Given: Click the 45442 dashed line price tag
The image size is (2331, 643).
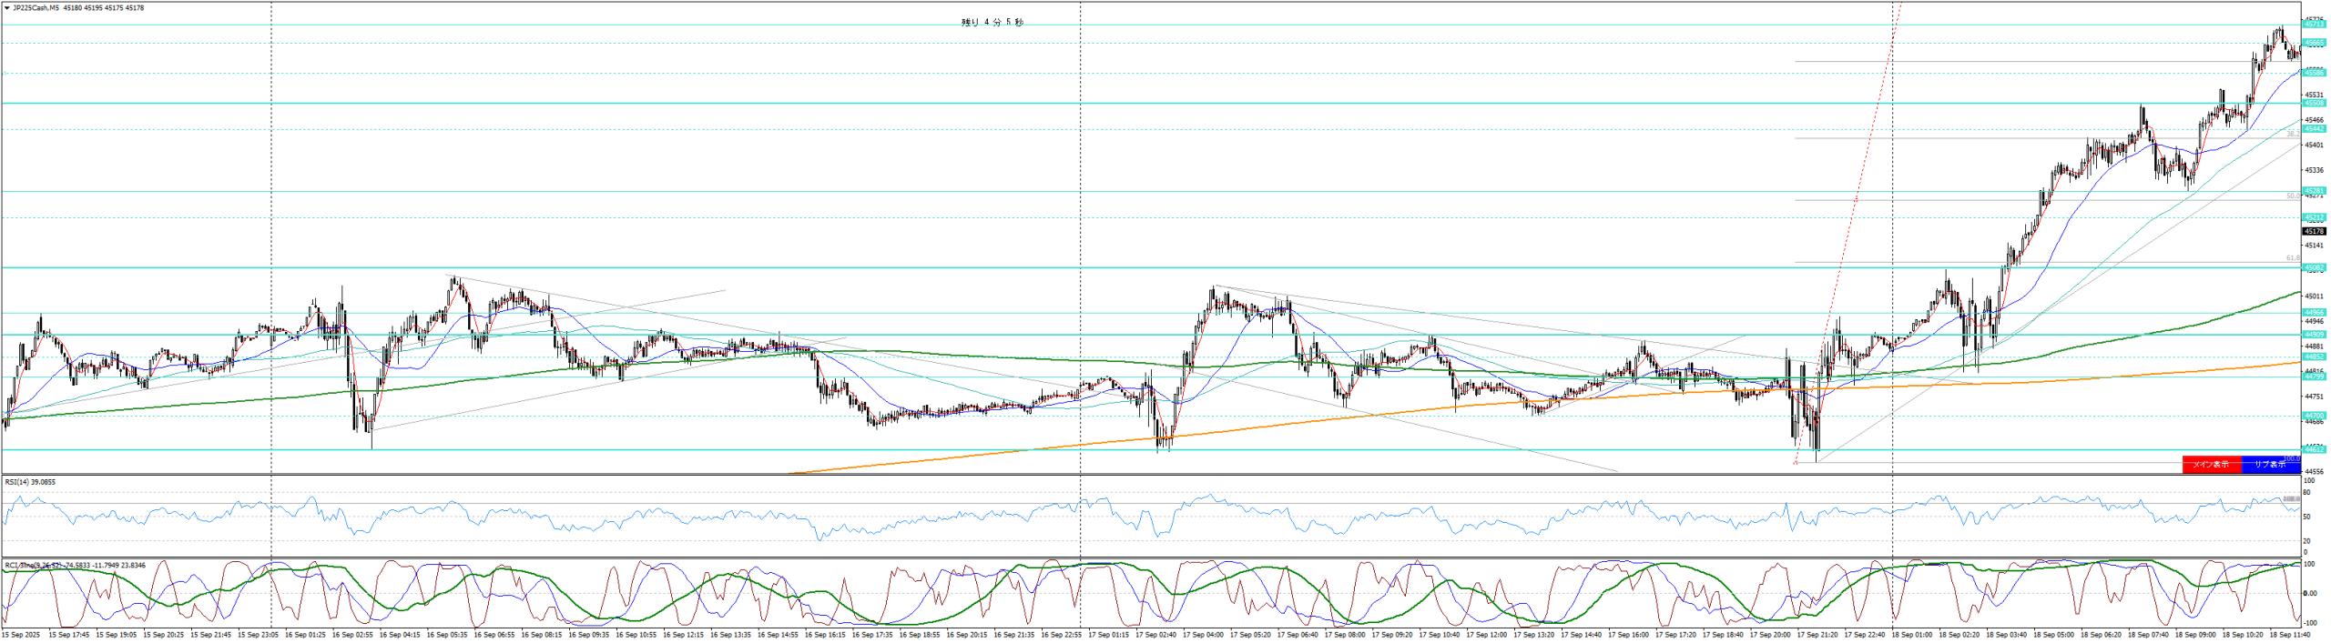Looking at the screenshot, I should click(x=2314, y=129).
